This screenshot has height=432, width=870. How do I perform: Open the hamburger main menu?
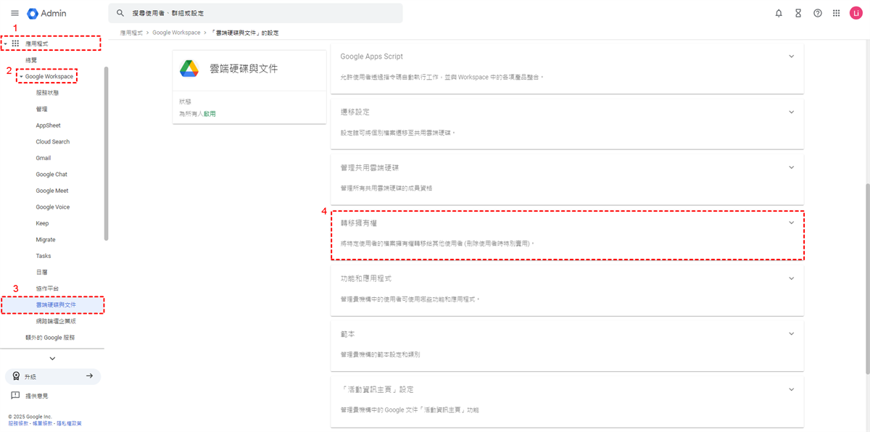14,13
